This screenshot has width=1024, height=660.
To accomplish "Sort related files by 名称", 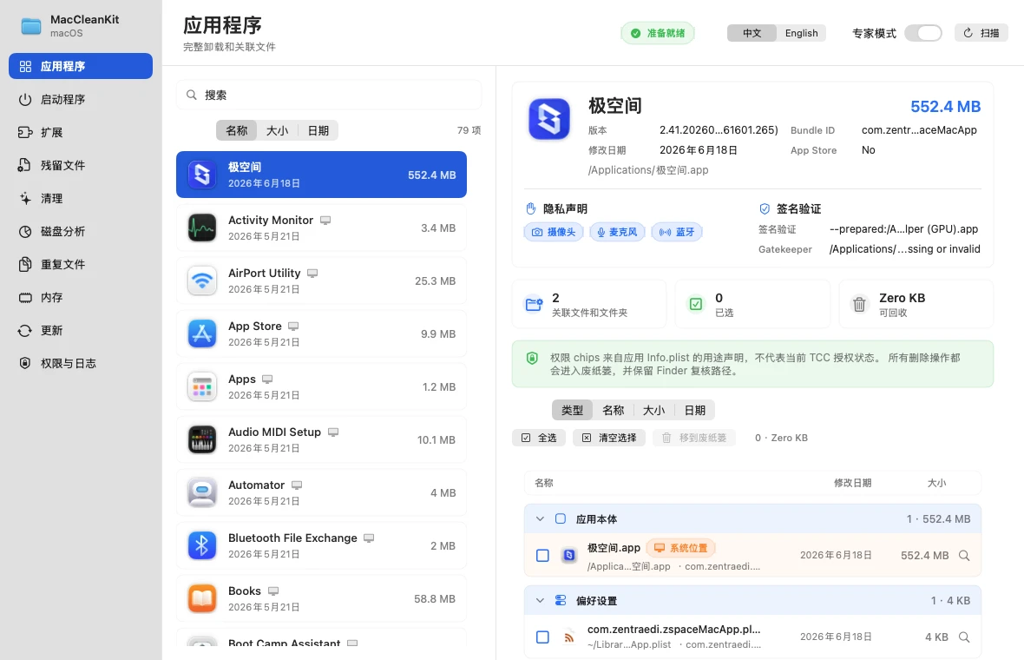I will 613,411.
